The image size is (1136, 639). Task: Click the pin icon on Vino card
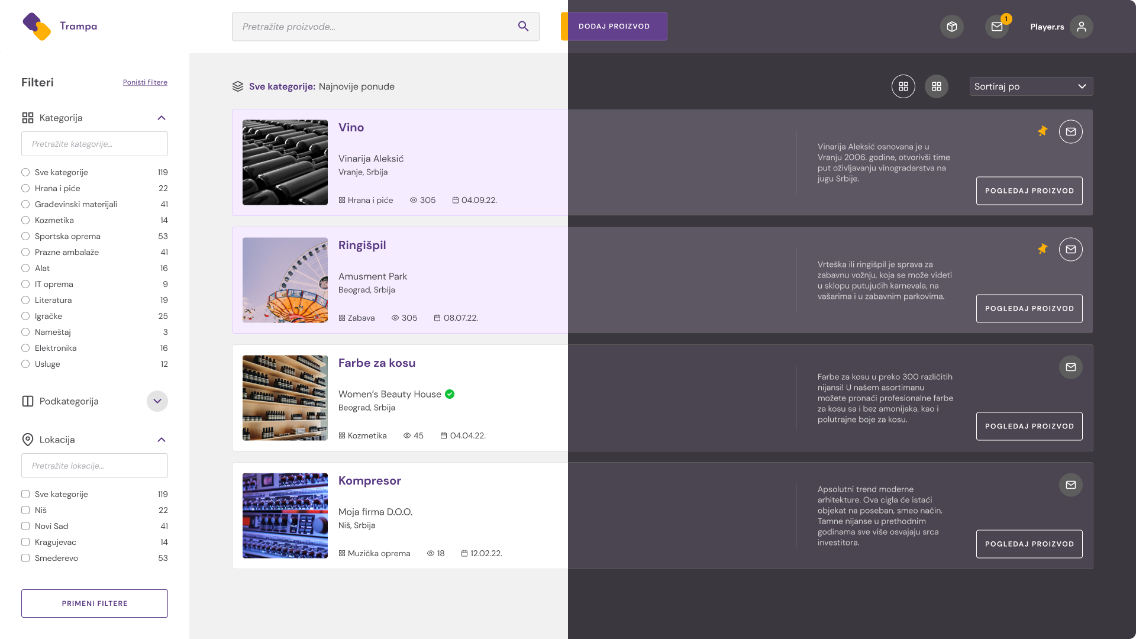click(x=1043, y=131)
